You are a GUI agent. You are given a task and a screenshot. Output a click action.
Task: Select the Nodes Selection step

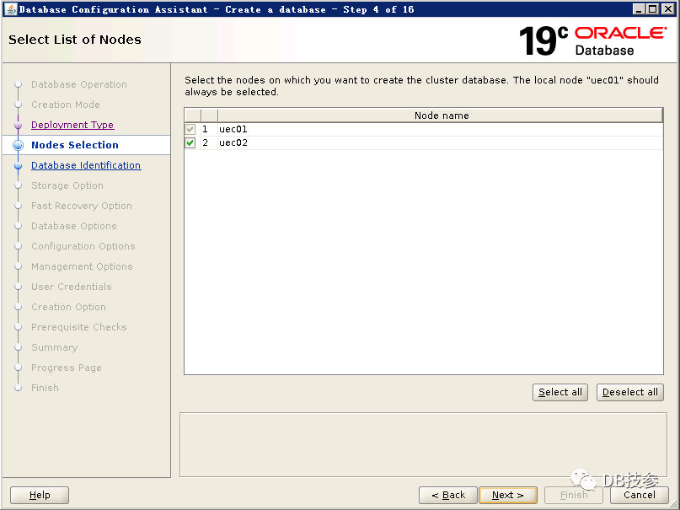click(75, 145)
